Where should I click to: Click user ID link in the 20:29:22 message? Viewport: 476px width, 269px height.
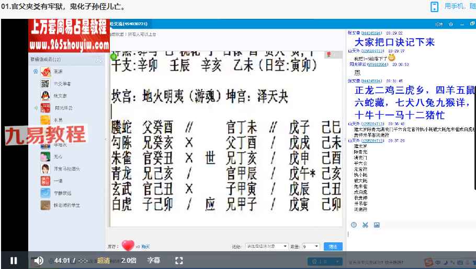click(x=371, y=33)
